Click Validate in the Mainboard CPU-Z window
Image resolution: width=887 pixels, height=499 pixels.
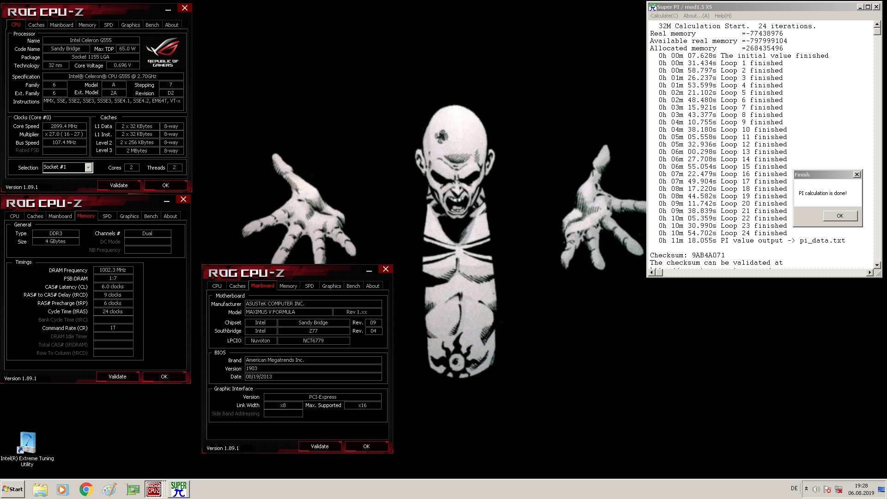(x=320, y=446)
